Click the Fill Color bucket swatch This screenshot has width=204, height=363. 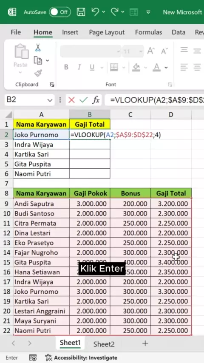[x=136, y=67]
